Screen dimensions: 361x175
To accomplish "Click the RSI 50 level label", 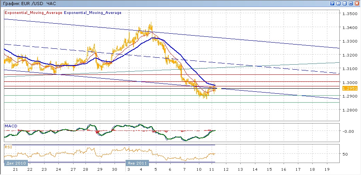I will [345, 154].
